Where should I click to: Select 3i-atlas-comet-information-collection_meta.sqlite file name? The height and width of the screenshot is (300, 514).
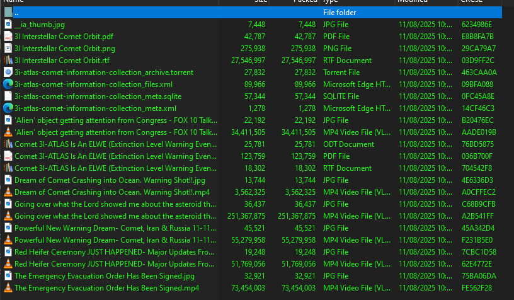tap(98, 96)
